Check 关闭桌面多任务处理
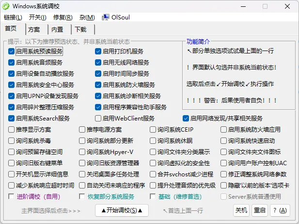Viewport: 299px width, 224px height. tap(82, 174)
